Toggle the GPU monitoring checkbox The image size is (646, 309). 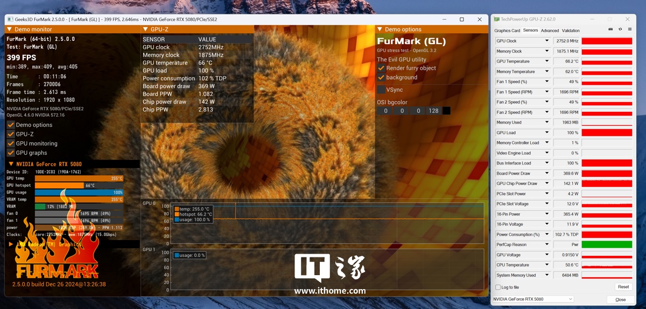tap(11, 143)
